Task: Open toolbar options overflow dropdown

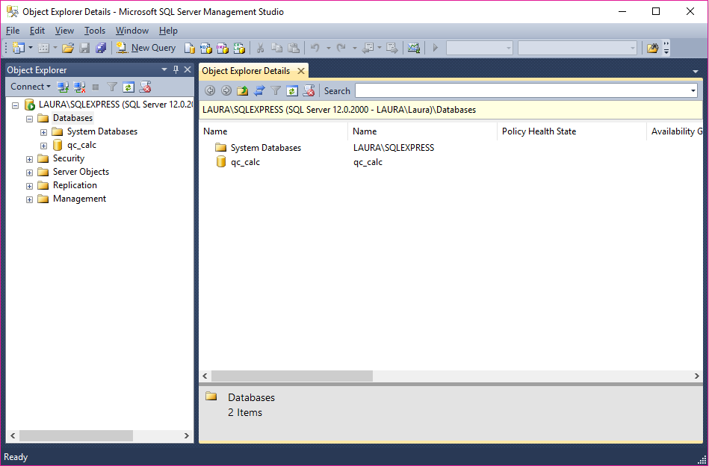Action: coord(666,48)
